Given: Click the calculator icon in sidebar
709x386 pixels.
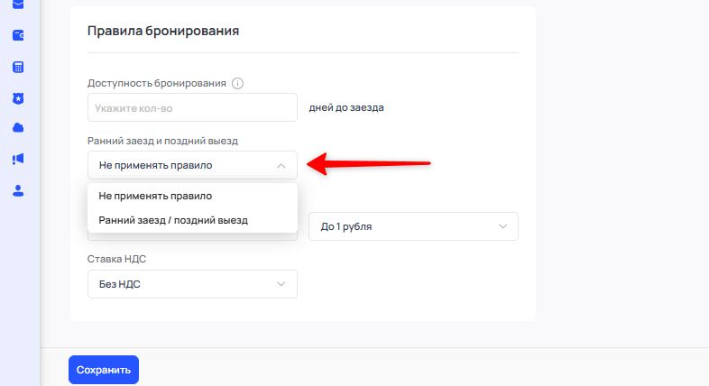Looking at the screenshot, I should 18,67.
